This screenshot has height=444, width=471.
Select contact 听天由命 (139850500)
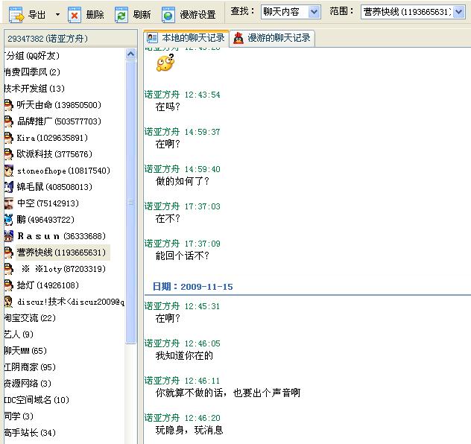59,105
